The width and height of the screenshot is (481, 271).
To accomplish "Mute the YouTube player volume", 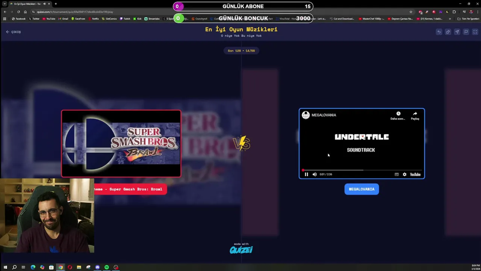I will tap(315, 174).
